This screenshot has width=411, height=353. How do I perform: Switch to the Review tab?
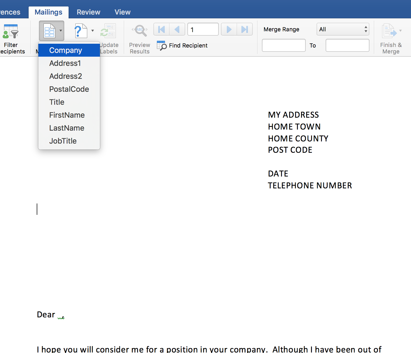point(88,12)
